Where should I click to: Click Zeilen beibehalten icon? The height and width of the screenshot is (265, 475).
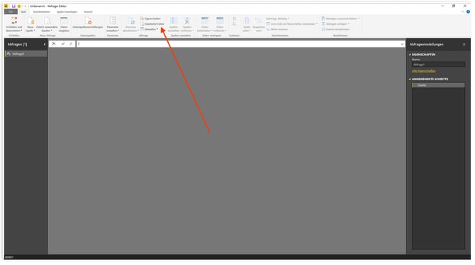tap(205, 21)
